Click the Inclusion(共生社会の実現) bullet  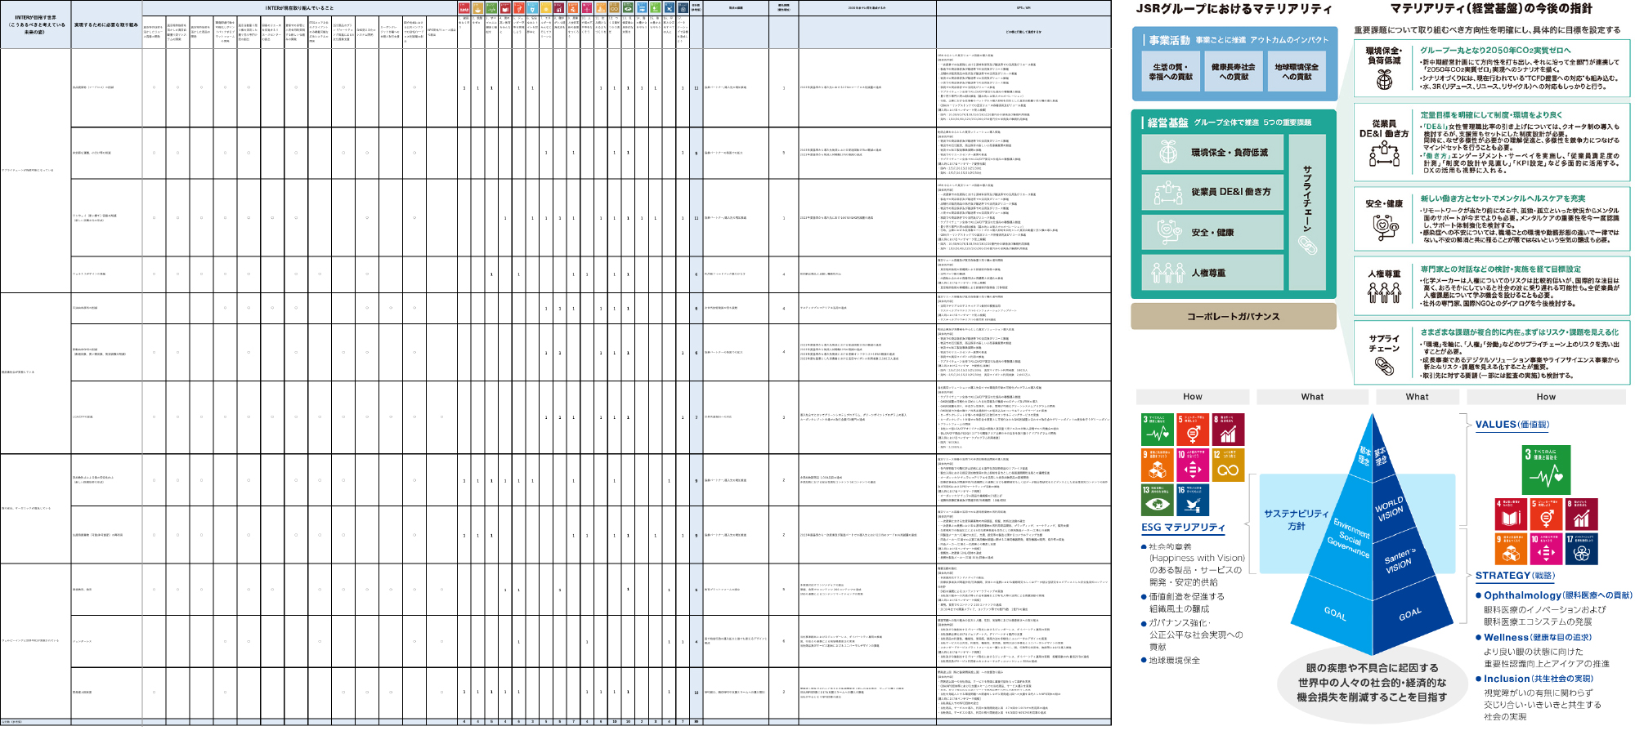(x=1534, y=679)
